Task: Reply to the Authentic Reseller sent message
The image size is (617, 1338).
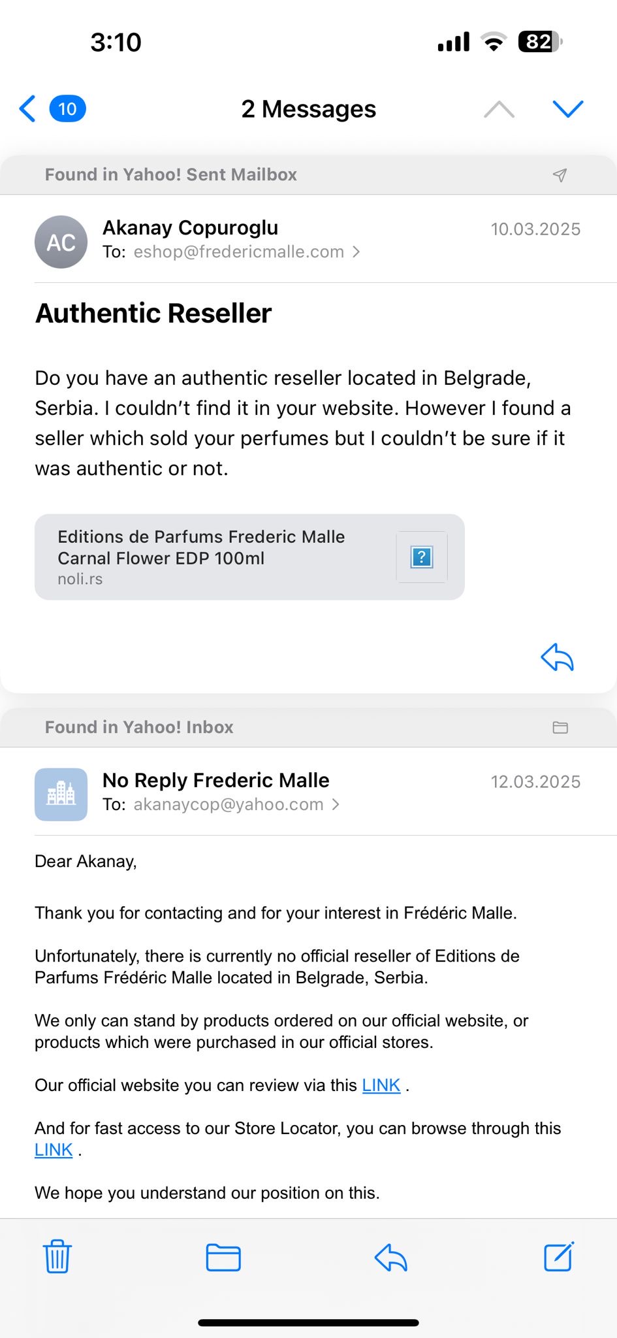Action: (x=557, y=657)
